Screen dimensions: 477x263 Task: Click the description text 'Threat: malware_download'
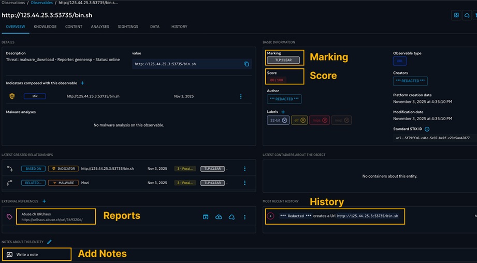coord(63,60)
